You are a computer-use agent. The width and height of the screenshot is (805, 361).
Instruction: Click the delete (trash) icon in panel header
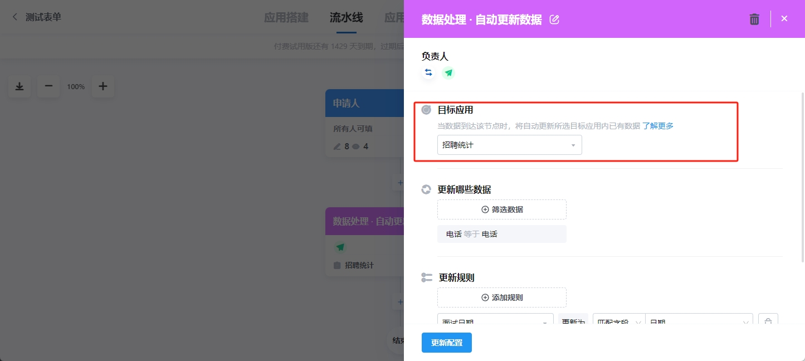point(754,18)
